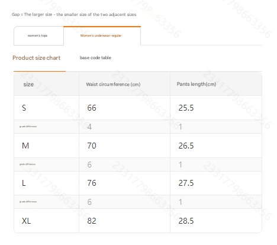Click the Waist circumference (cm) header

(x=113, y=84)
